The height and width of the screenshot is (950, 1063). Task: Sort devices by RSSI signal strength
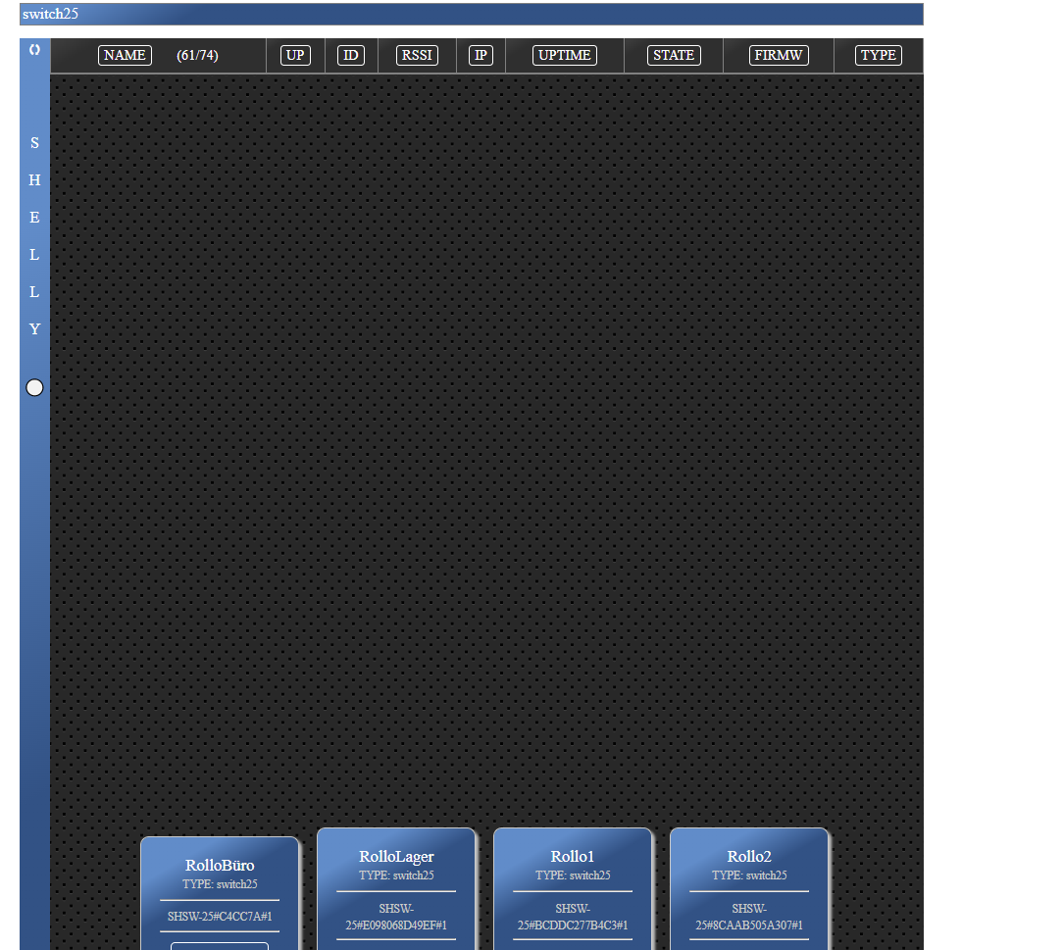click(x=417, y=55)
